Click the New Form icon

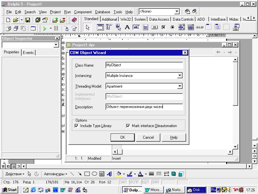coord(33,28)
